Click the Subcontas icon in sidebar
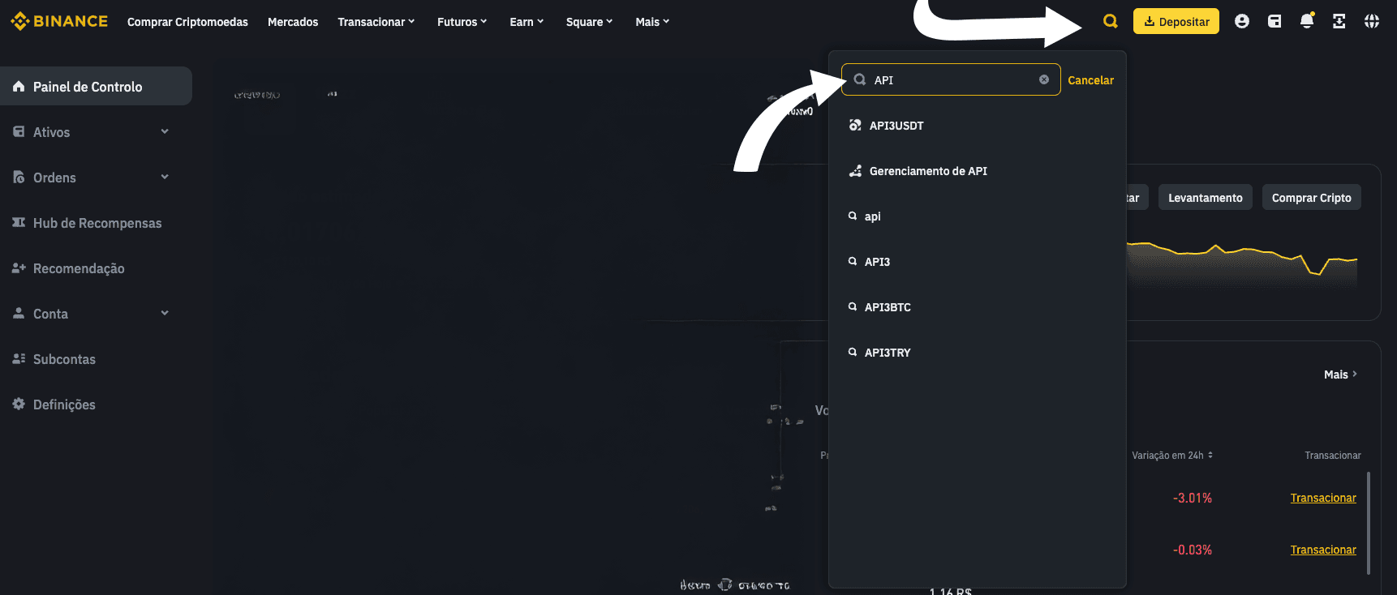 coord(19,358)
